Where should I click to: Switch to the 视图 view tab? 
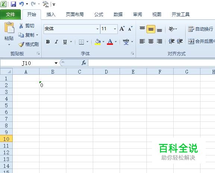click(x=157, y=15)
